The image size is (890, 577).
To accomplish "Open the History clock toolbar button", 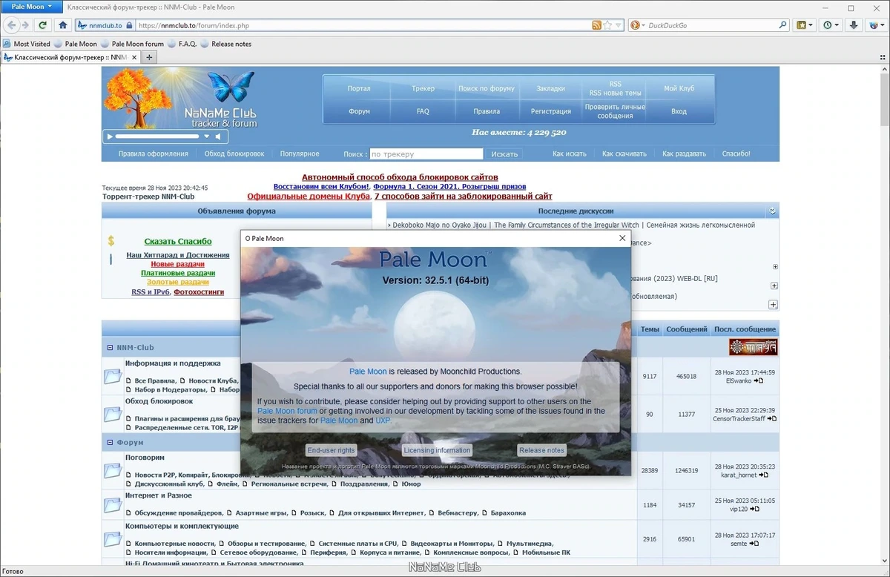I will [831, 25].
